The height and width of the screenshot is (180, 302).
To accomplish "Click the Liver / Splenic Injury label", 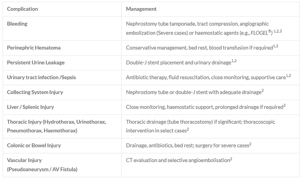I will (x=31, y=107).
